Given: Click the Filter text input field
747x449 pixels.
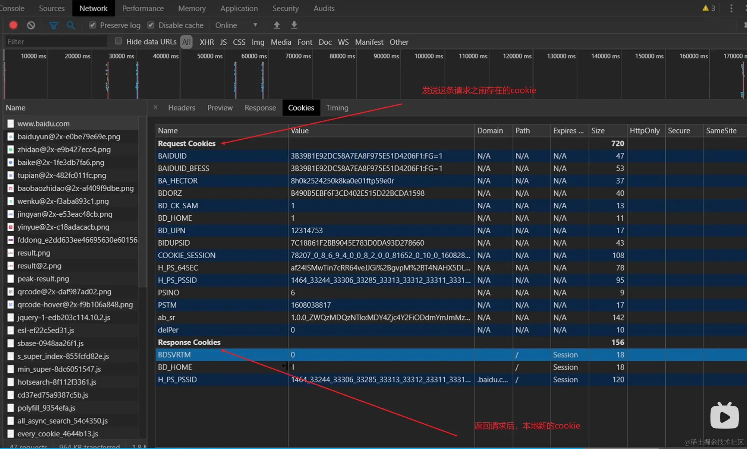Looking at the screenshot, I should (56, 42).
